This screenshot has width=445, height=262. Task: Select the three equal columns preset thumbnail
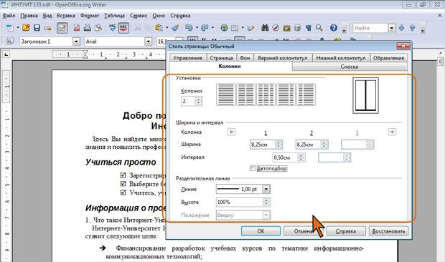coord(266,94)
